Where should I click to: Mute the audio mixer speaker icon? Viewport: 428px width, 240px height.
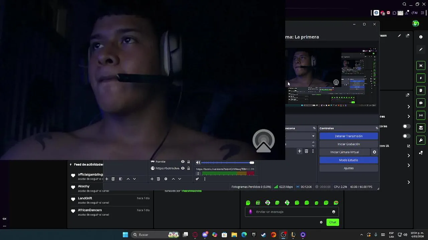198,163
